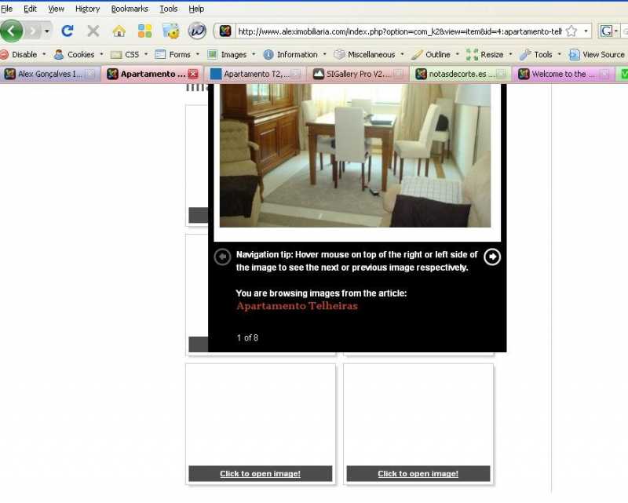This screenshot has width=628, height=503.
Task: Expand the Information menu dropdown
Action: coord(325,54)
